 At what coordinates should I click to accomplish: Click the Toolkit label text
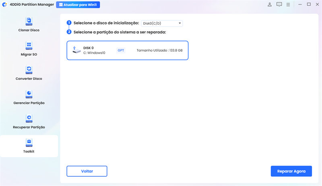click(29, 152)
